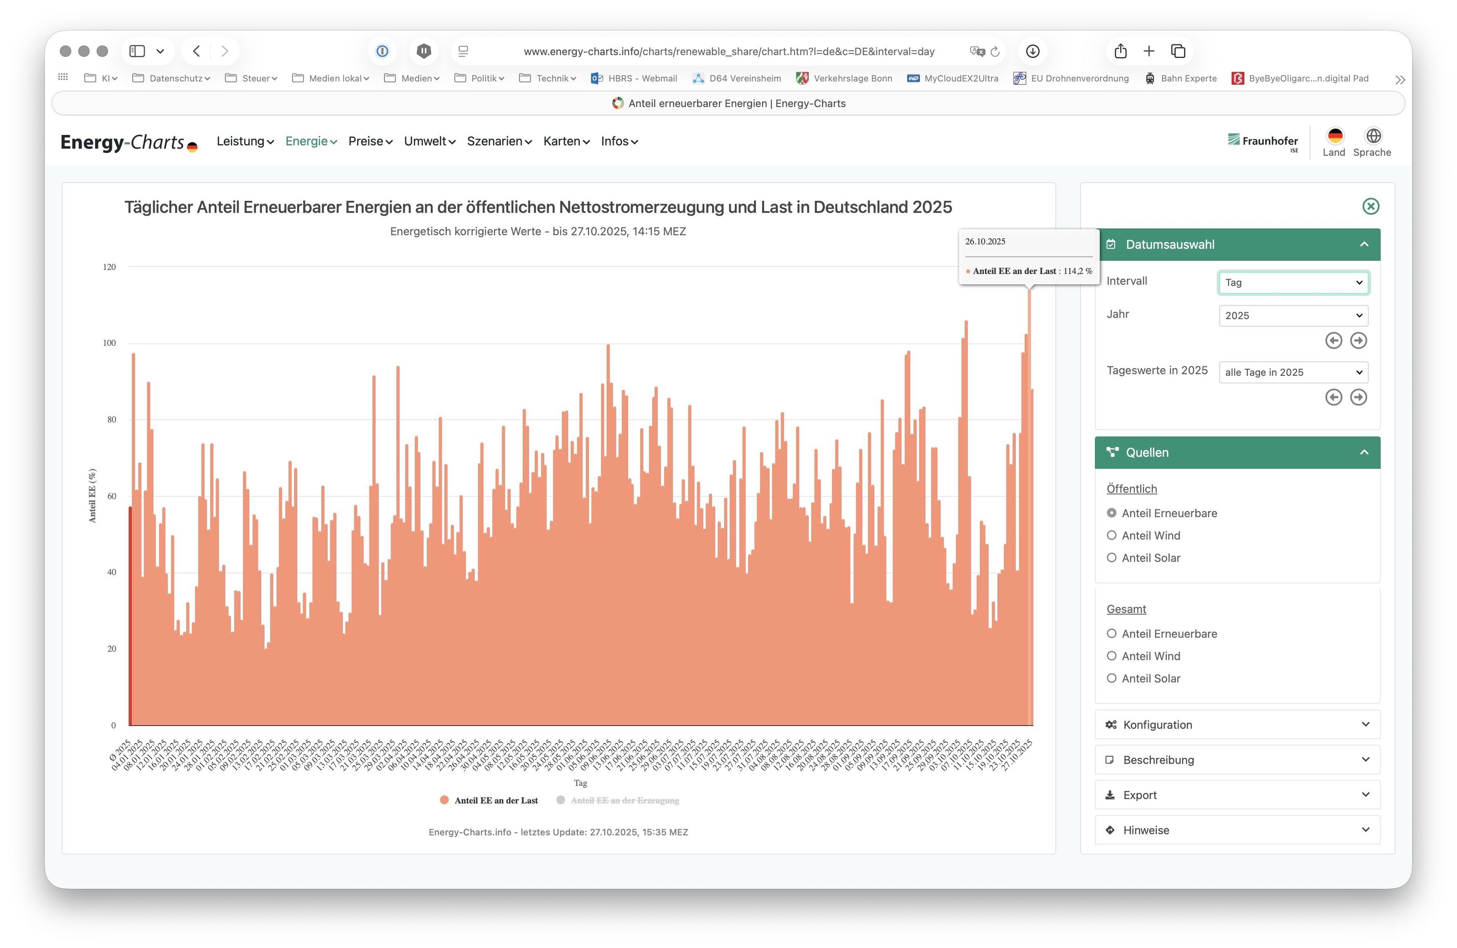The image size is (1457, 948).
Task: Open the Intervall dropdown set to Tag
Action: pos(1293,283)
